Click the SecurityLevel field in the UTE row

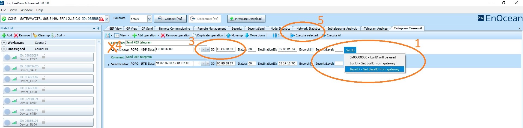coord(339,64)
